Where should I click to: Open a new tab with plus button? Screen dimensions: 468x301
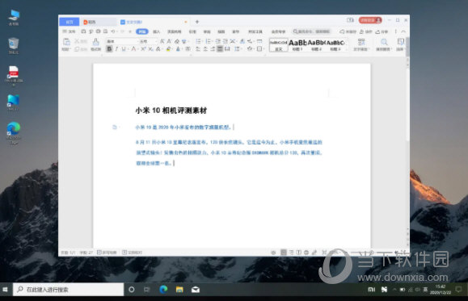[197, 22]
